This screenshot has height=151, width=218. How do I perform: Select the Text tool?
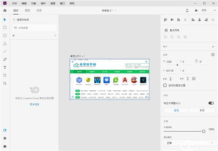[5, 67]
